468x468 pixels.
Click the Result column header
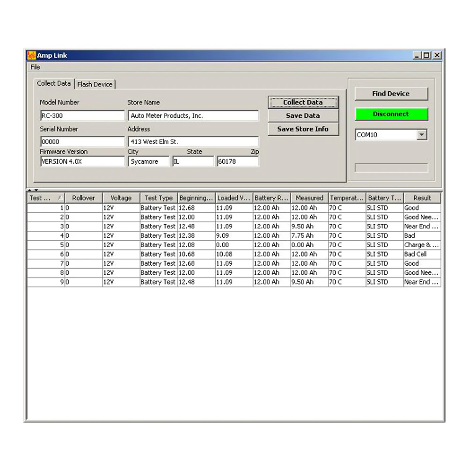point(422,198)
